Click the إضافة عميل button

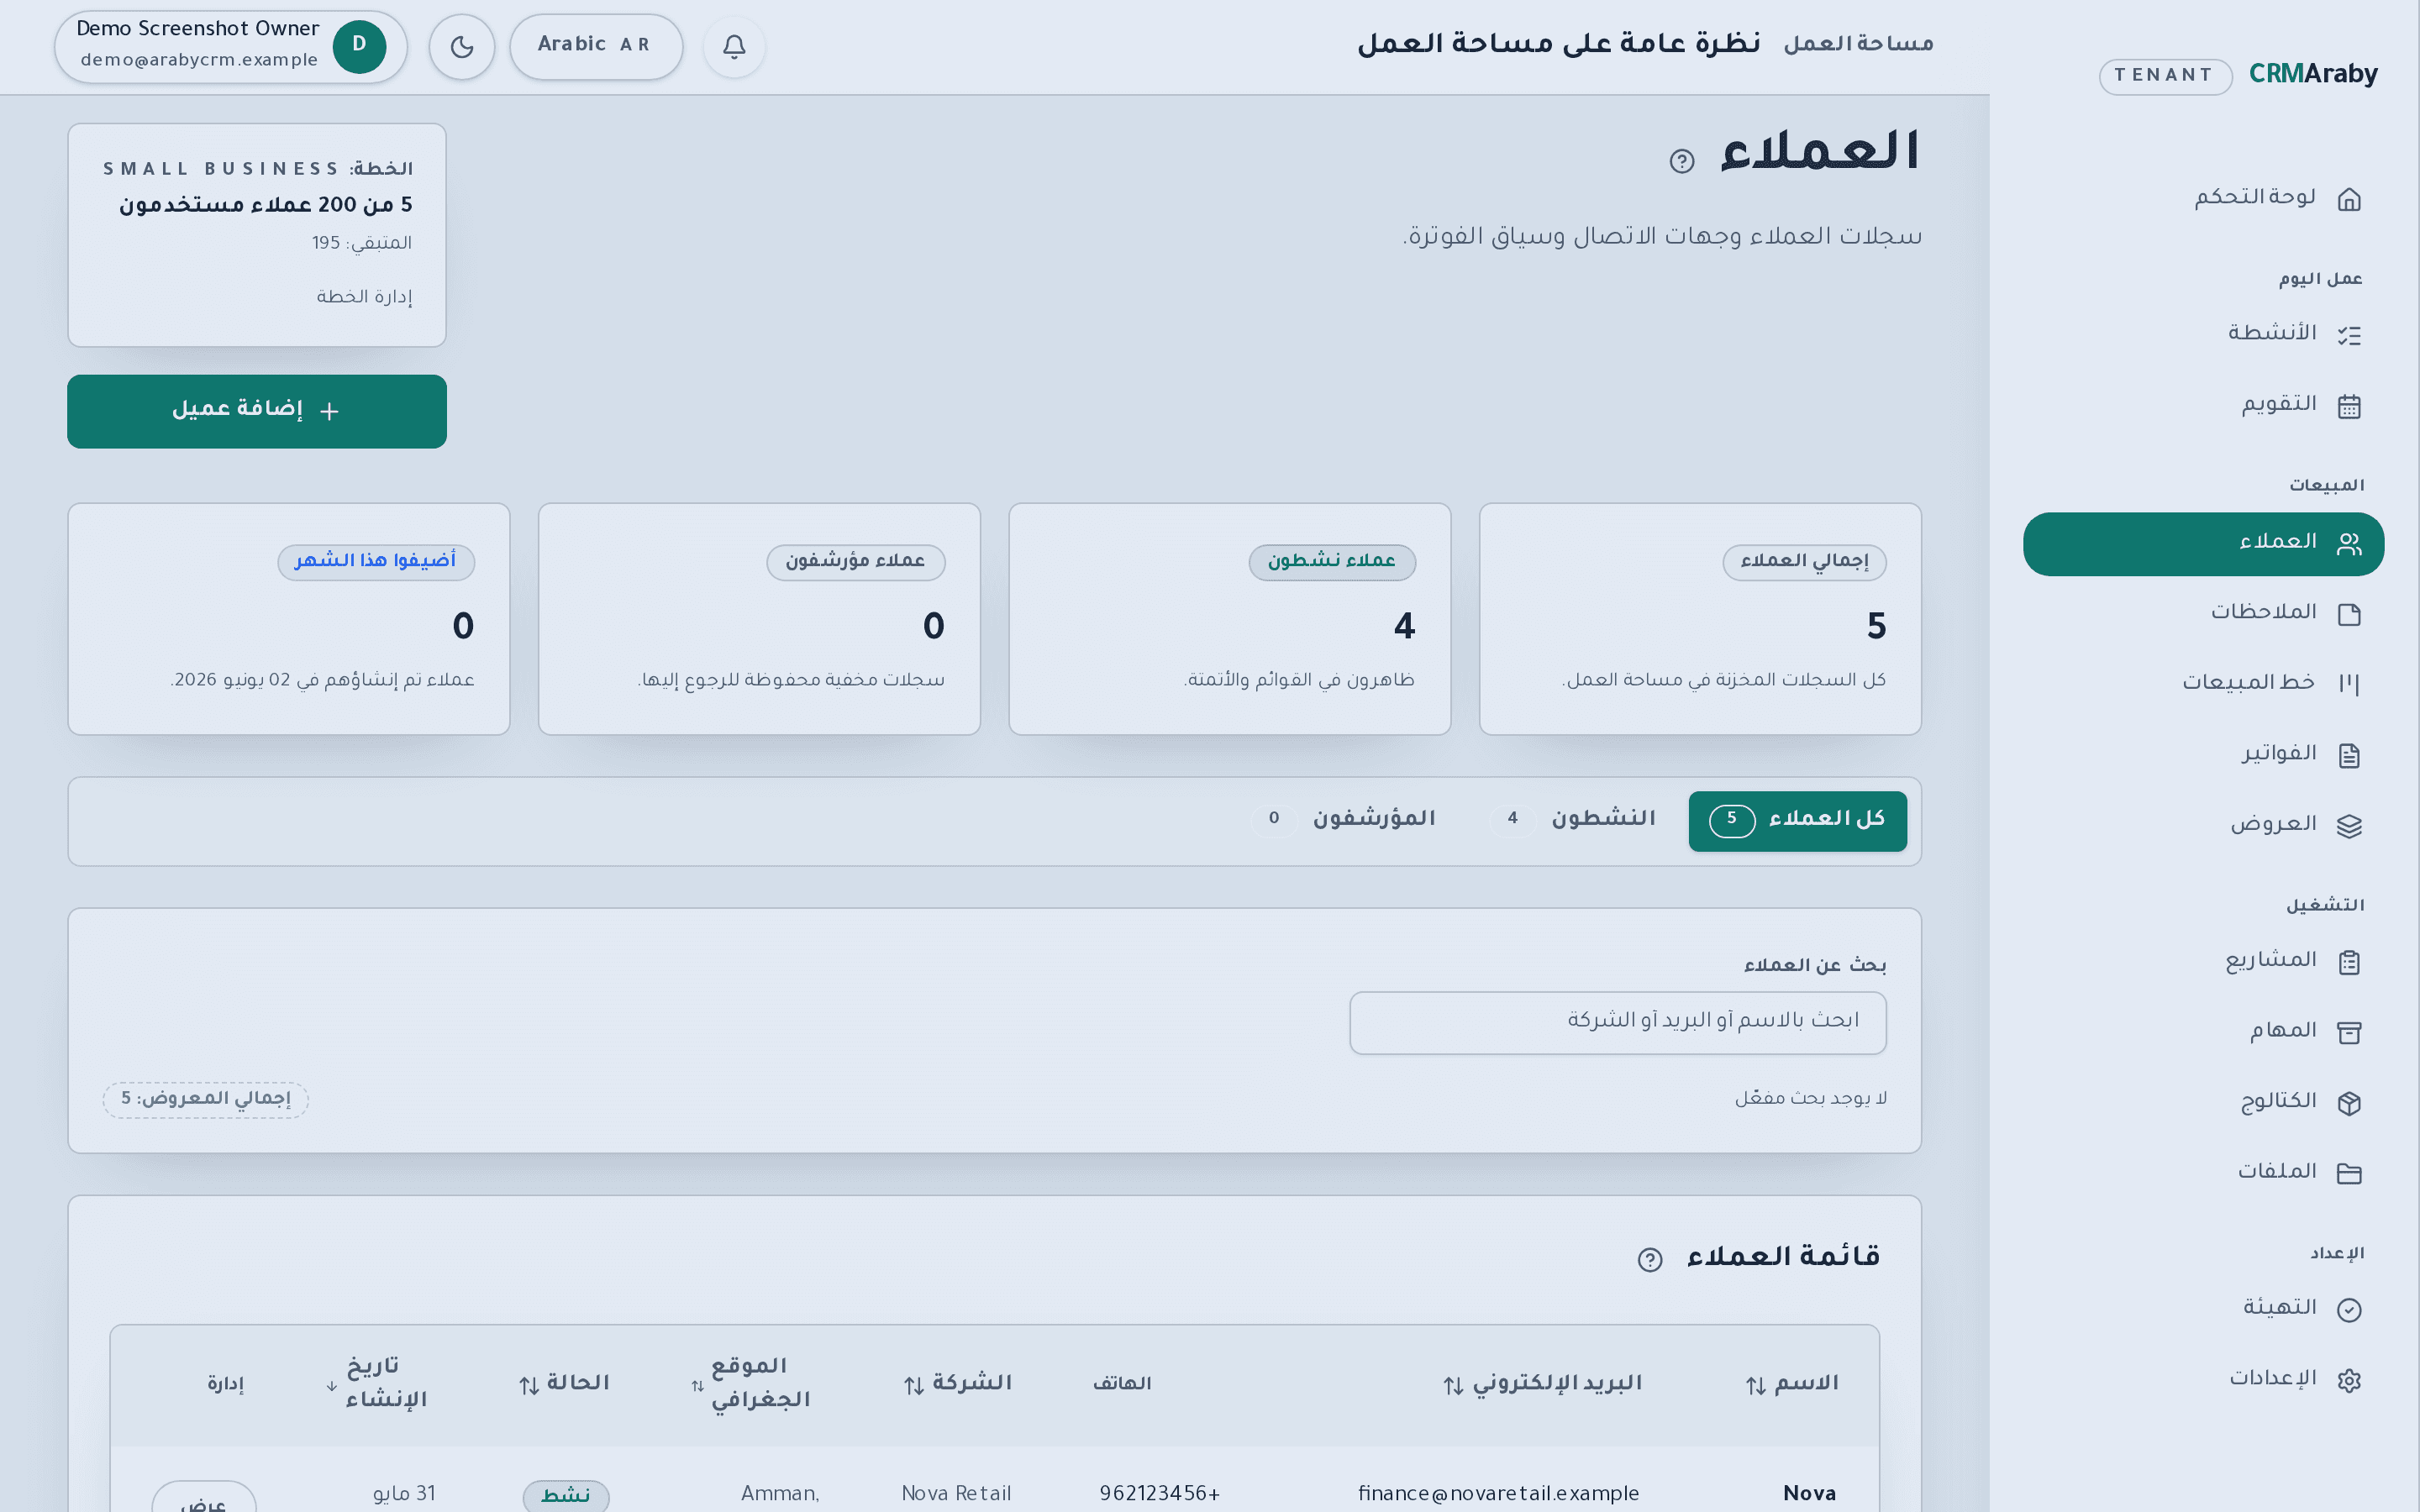(257, 411)
